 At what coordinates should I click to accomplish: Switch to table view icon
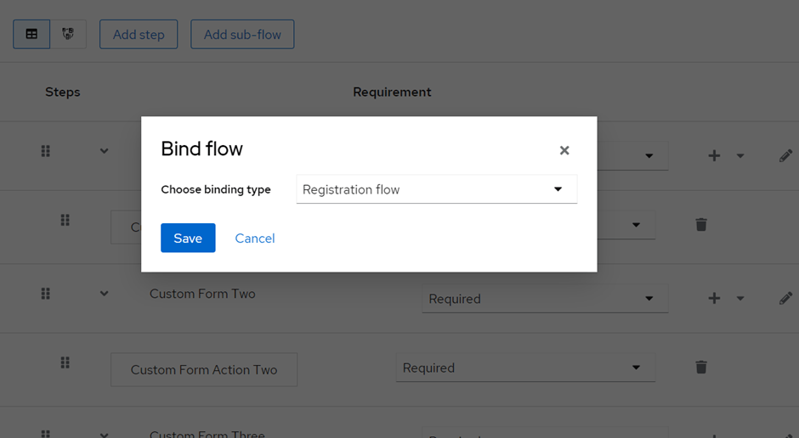point(31,34)
